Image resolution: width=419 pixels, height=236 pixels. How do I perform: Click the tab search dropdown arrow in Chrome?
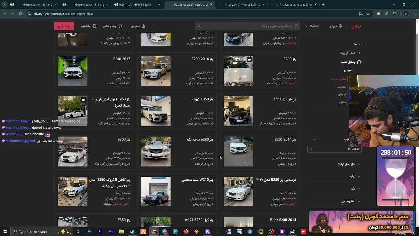pos(4,5)
